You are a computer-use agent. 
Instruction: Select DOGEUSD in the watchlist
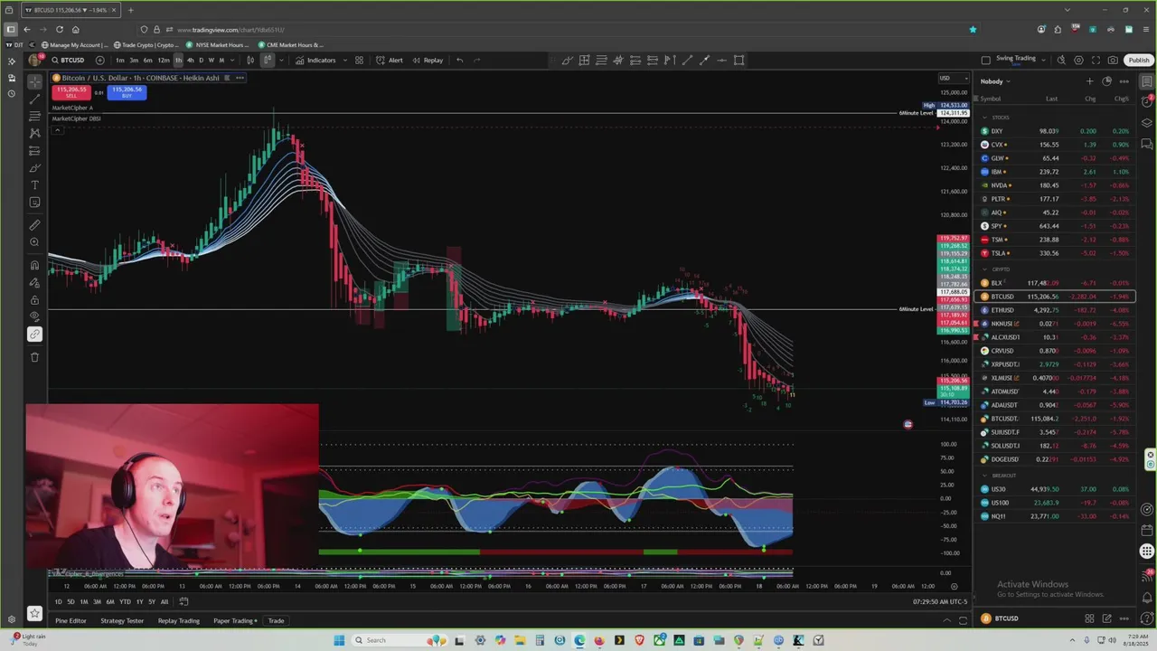coord(1056,459)
